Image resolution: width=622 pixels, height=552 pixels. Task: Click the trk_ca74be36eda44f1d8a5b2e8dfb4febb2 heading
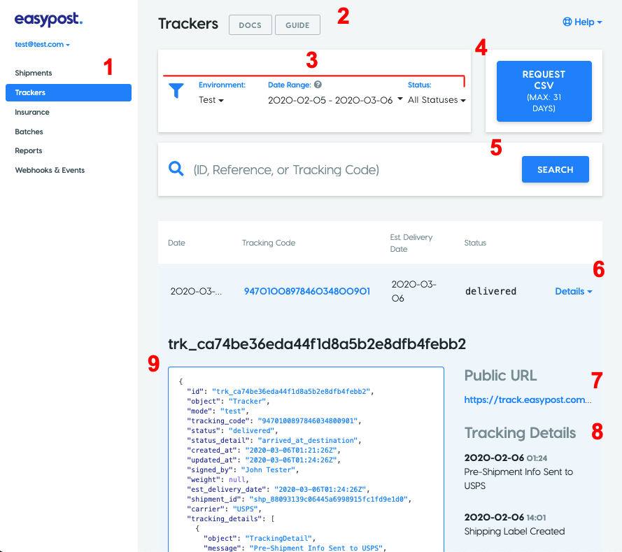[x=317, y=344]
